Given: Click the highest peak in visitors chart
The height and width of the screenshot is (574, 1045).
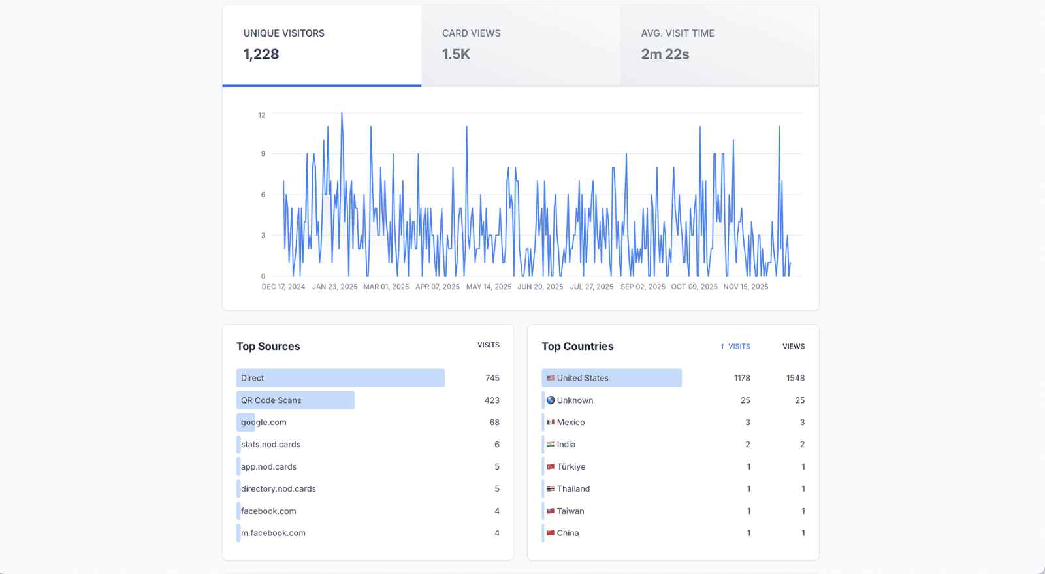Looking at the screenshot, I should [342, 115].
